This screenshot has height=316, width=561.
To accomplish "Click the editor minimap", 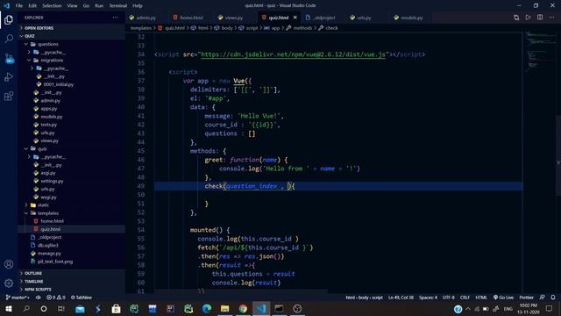I will [x=540, y=52].
